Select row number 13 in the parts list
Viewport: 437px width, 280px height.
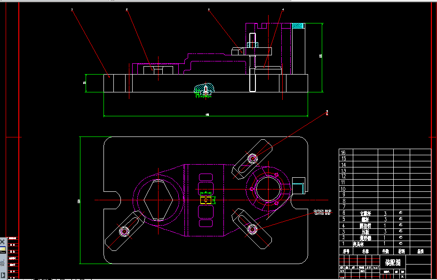(x=343, y=171)
